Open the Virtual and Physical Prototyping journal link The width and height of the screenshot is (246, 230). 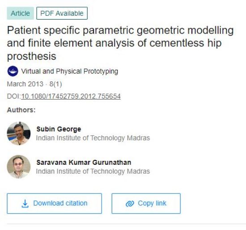tap(70, 71)
